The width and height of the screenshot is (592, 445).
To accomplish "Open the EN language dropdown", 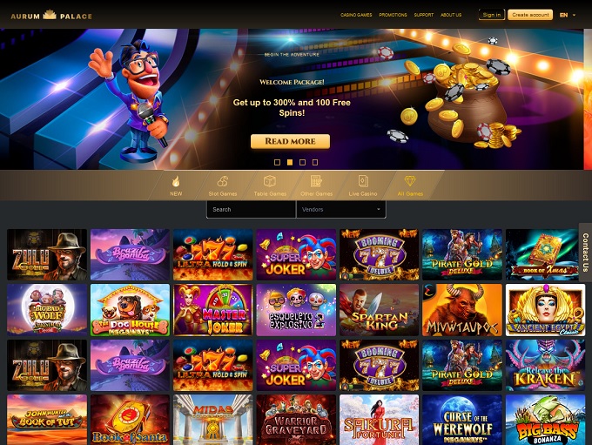I will point(568,15).
